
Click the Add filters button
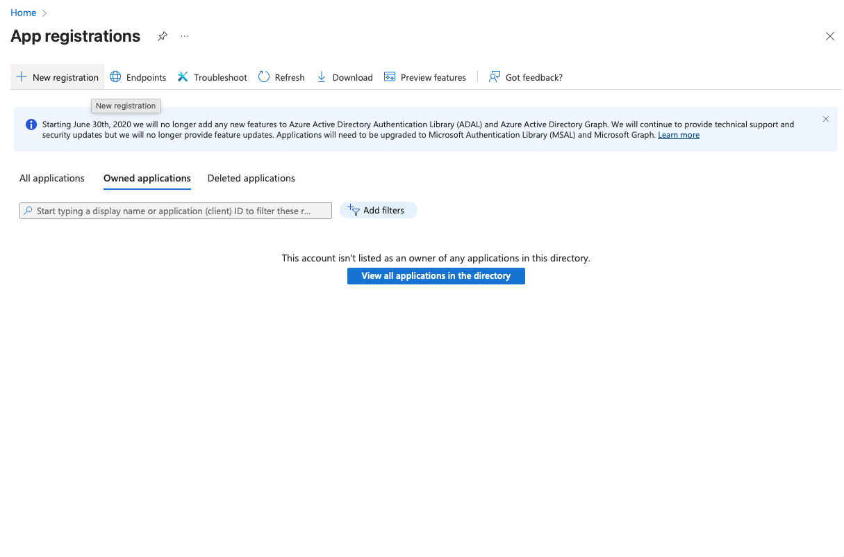tap(378, 210)
